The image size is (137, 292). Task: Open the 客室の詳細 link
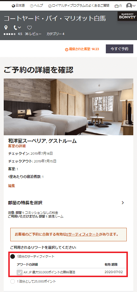(x=17, y=146)
